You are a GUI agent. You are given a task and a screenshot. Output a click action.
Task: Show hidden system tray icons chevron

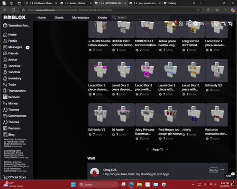tap(193, 185)
